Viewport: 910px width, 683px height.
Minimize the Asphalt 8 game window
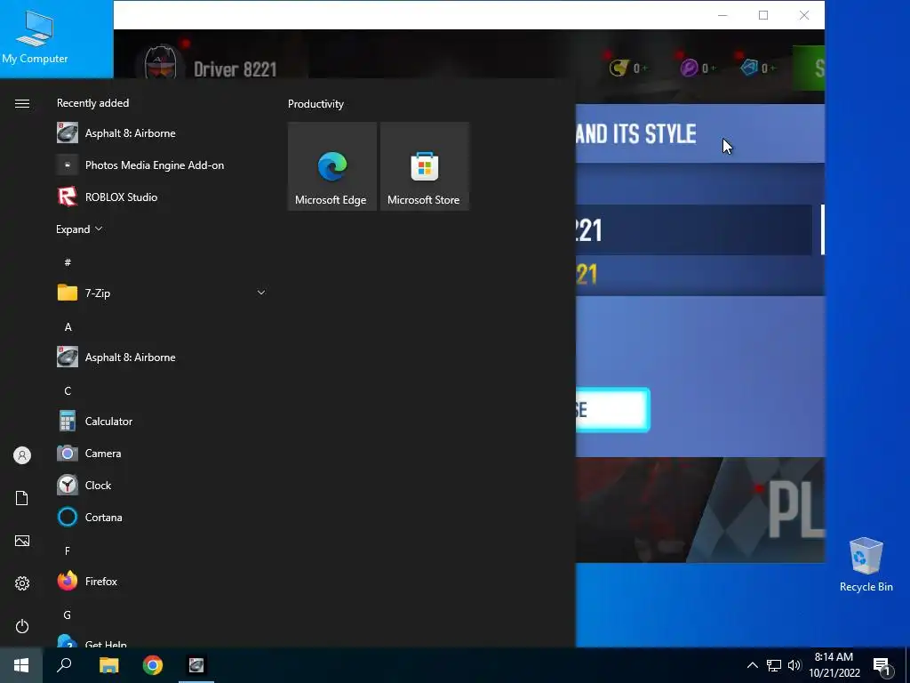point(722,15)
